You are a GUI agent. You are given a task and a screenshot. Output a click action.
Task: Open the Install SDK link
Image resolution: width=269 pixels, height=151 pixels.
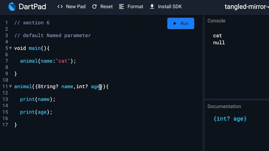[166, 7]
